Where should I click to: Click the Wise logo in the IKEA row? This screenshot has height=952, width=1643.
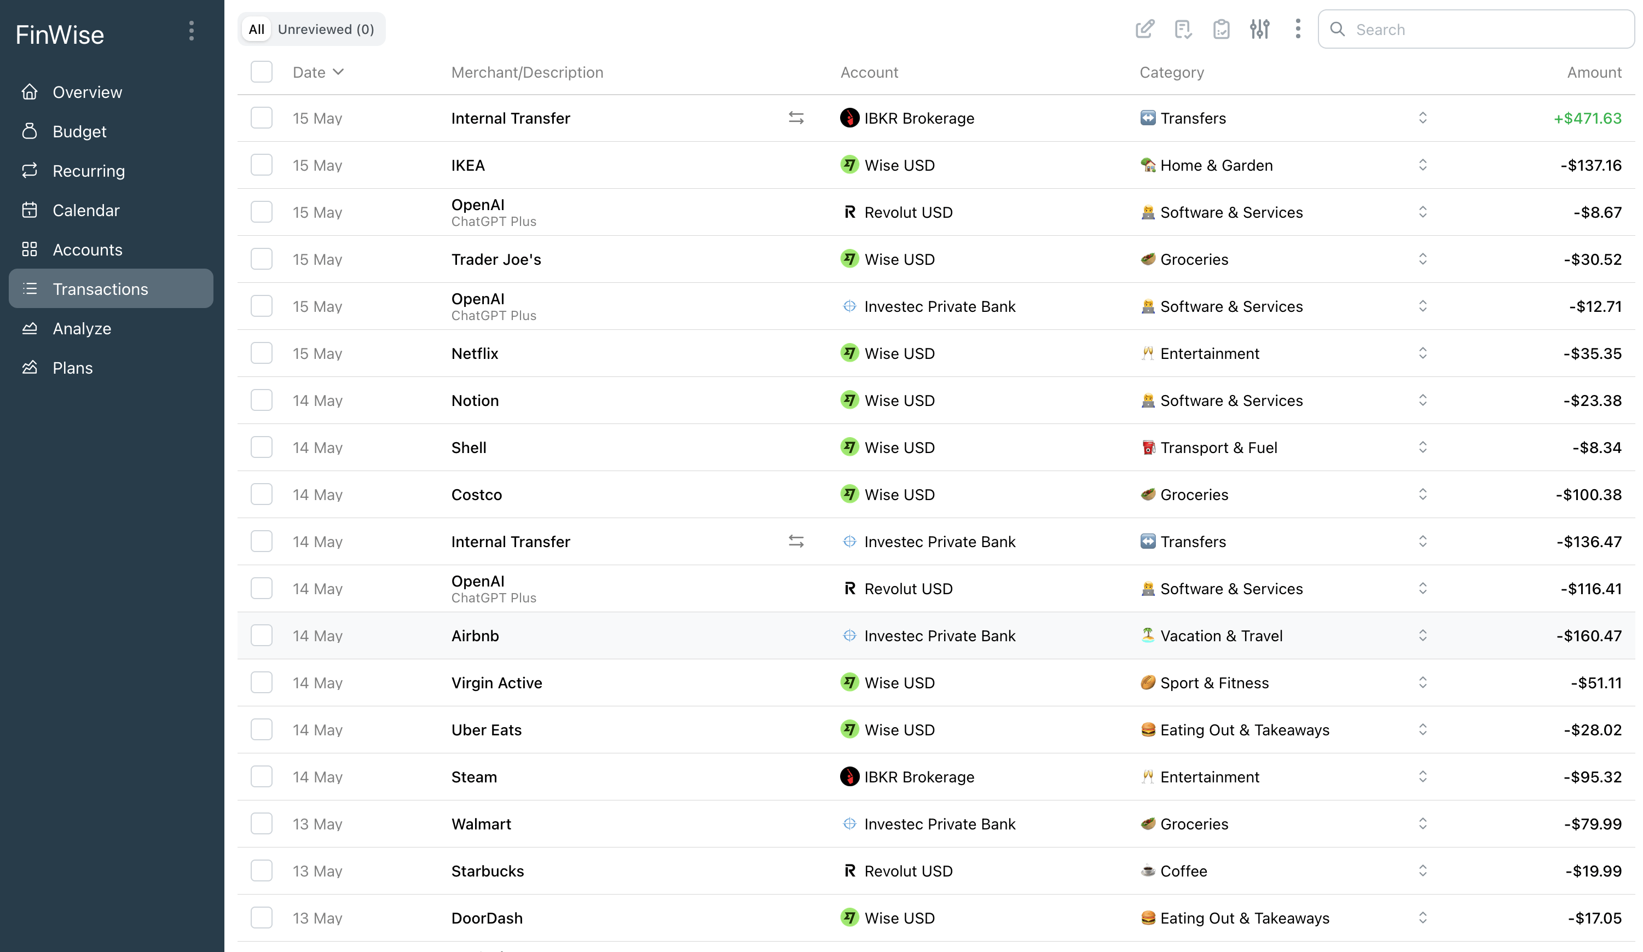[849, 165]
